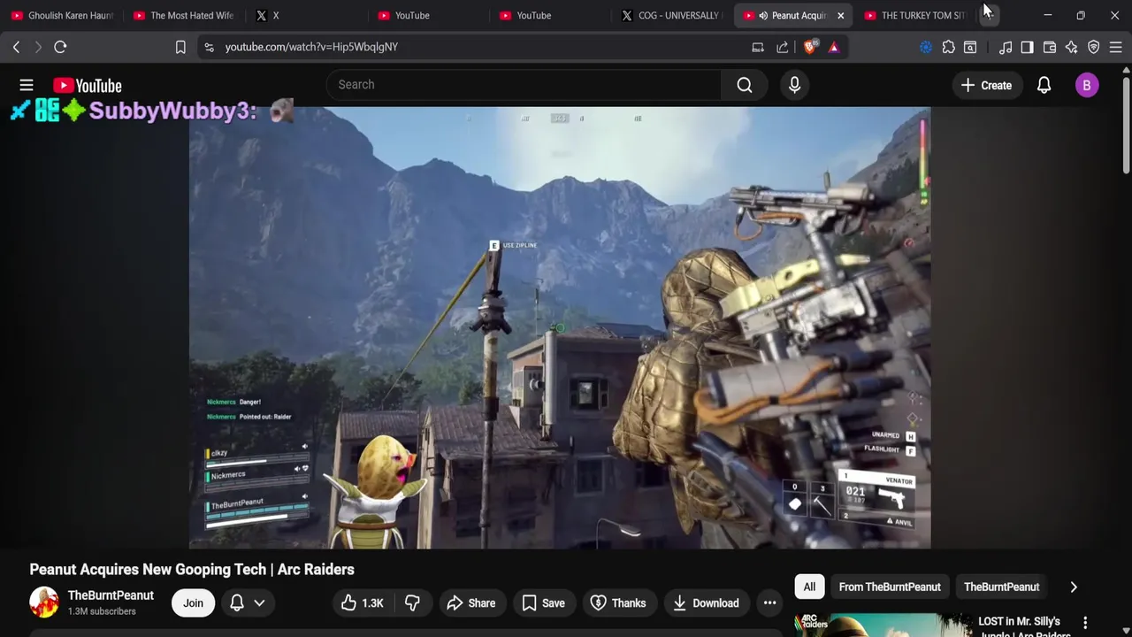
Task: Open TheBurntPeanut channel name link
Action: [x=111, y=595]
